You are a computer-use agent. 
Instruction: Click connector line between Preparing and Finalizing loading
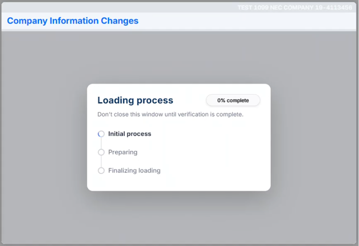coord(101,161)
